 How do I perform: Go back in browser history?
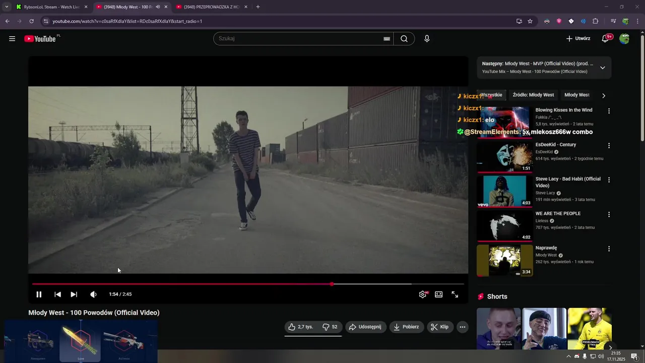(7, 21)
